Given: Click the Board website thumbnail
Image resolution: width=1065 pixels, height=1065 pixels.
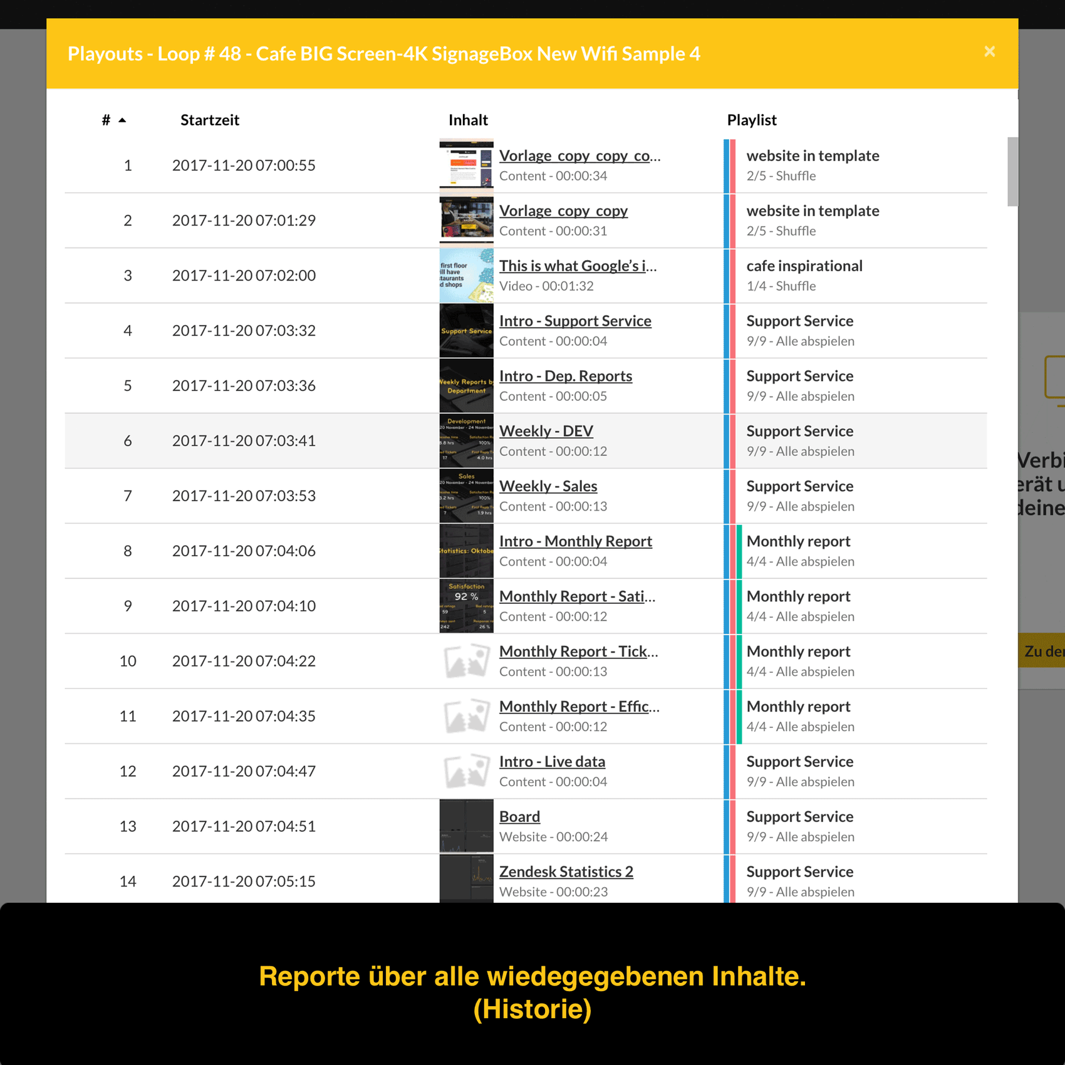Looking at the screenshot, I should click(466, 826).
